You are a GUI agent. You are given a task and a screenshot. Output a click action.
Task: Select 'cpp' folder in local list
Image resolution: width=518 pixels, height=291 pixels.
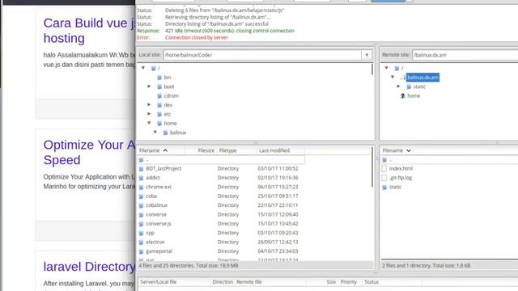150,234
